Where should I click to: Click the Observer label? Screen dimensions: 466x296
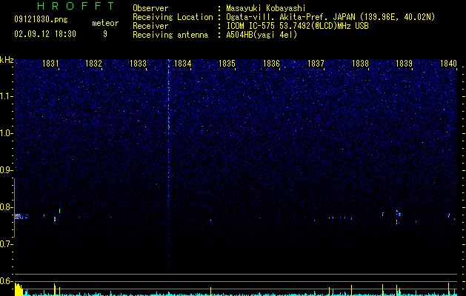150,8
